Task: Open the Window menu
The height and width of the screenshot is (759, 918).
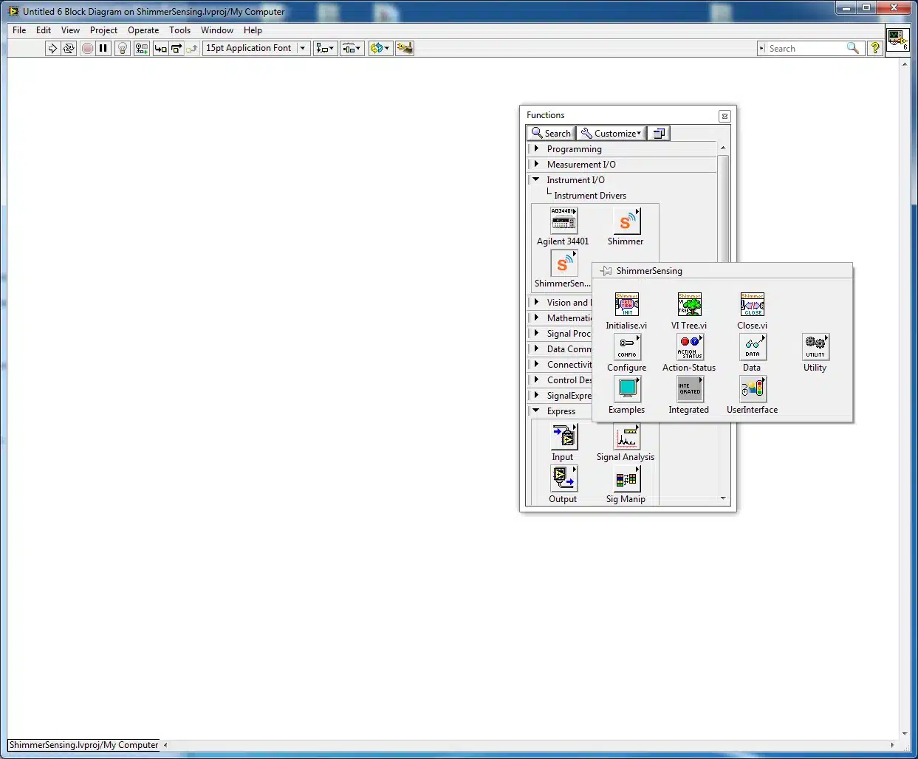Action: pyautogui.click(x=217, y=30)
